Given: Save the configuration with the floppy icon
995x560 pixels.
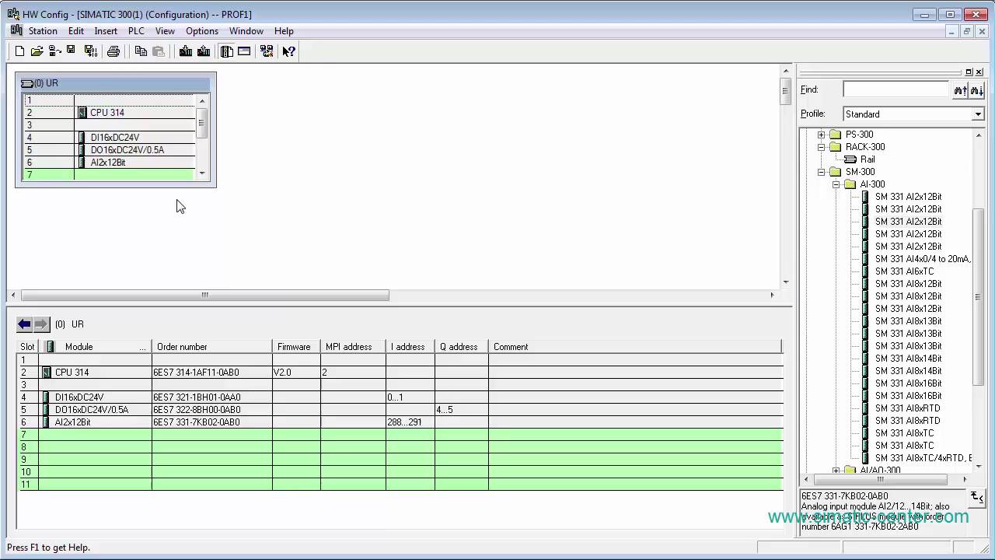Looking at the screenshot, I should click(x=71, y=51).
